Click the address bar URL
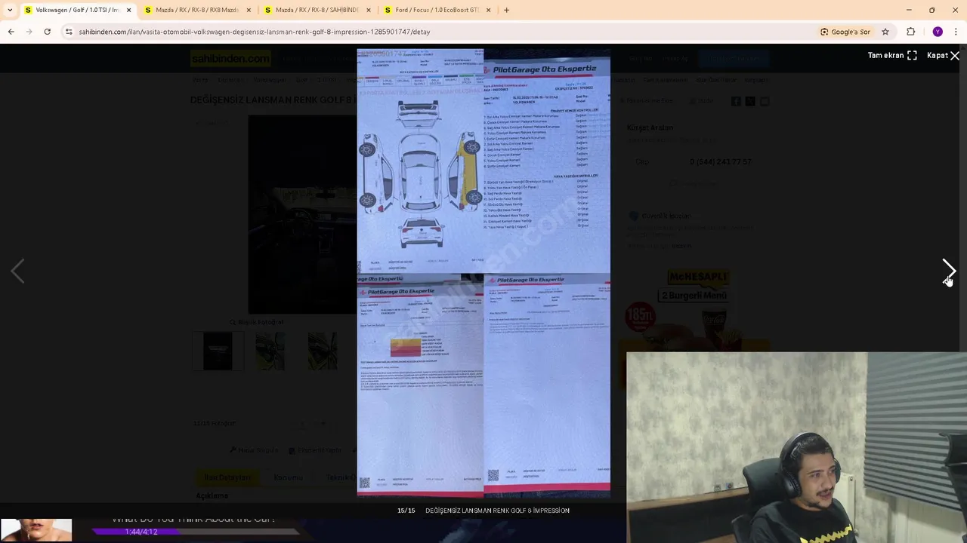This screenshot has height=543, width=967. coord(255,32)
